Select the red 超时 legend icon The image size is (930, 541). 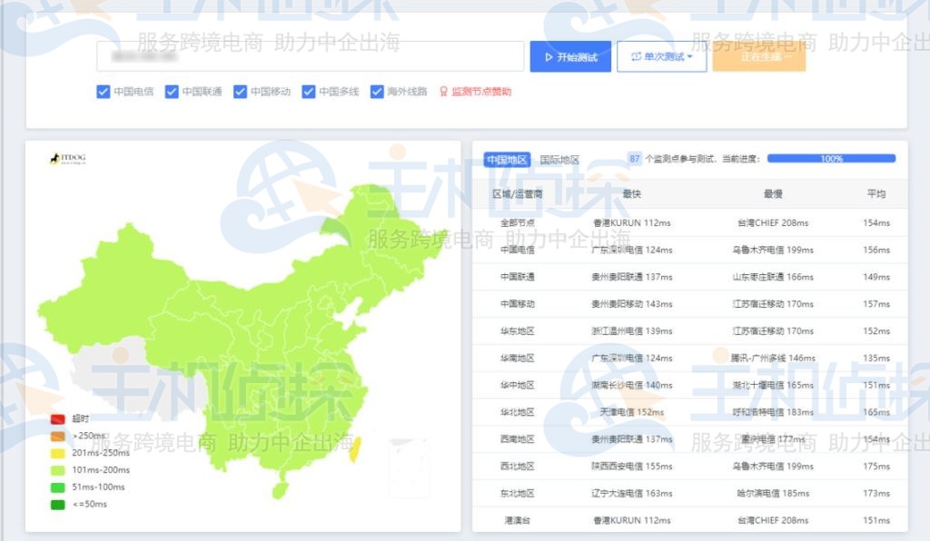[x=56, y=419]
